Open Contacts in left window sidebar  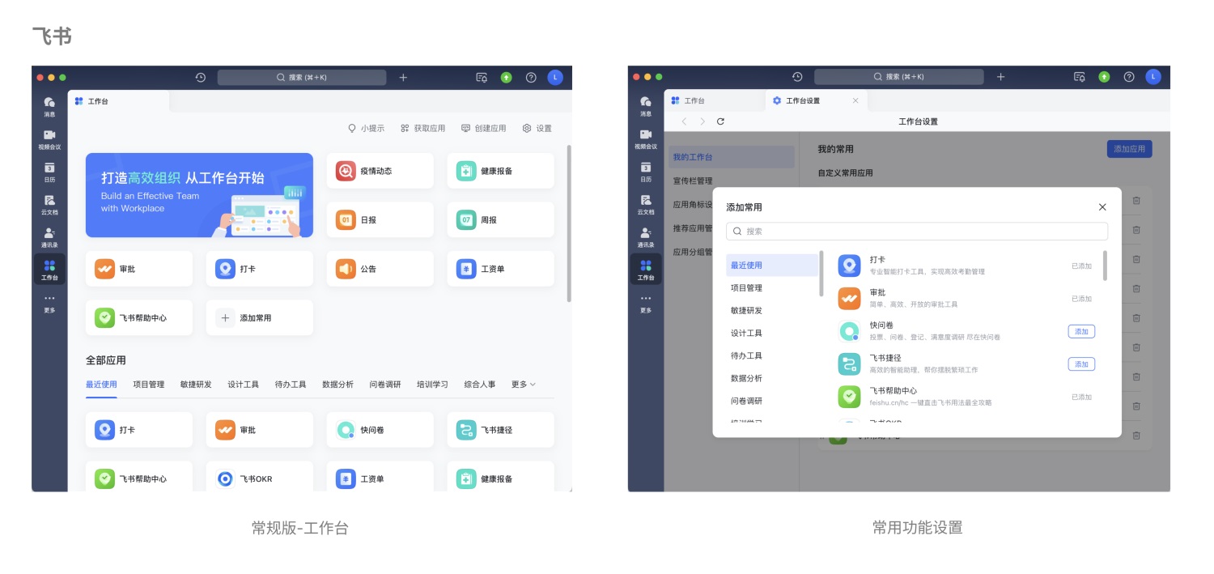click(49, 236)
